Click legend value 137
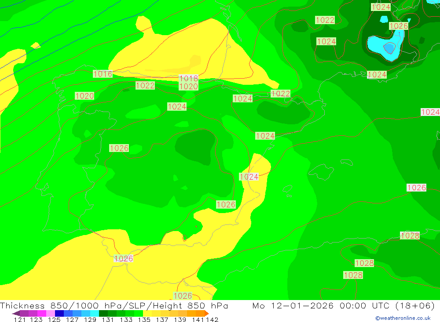Screen dimensions: 440x322 coord(162,319)
